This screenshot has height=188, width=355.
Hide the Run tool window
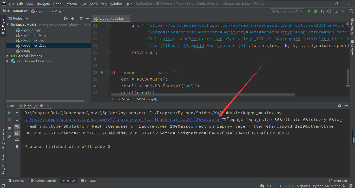(346, 106)
